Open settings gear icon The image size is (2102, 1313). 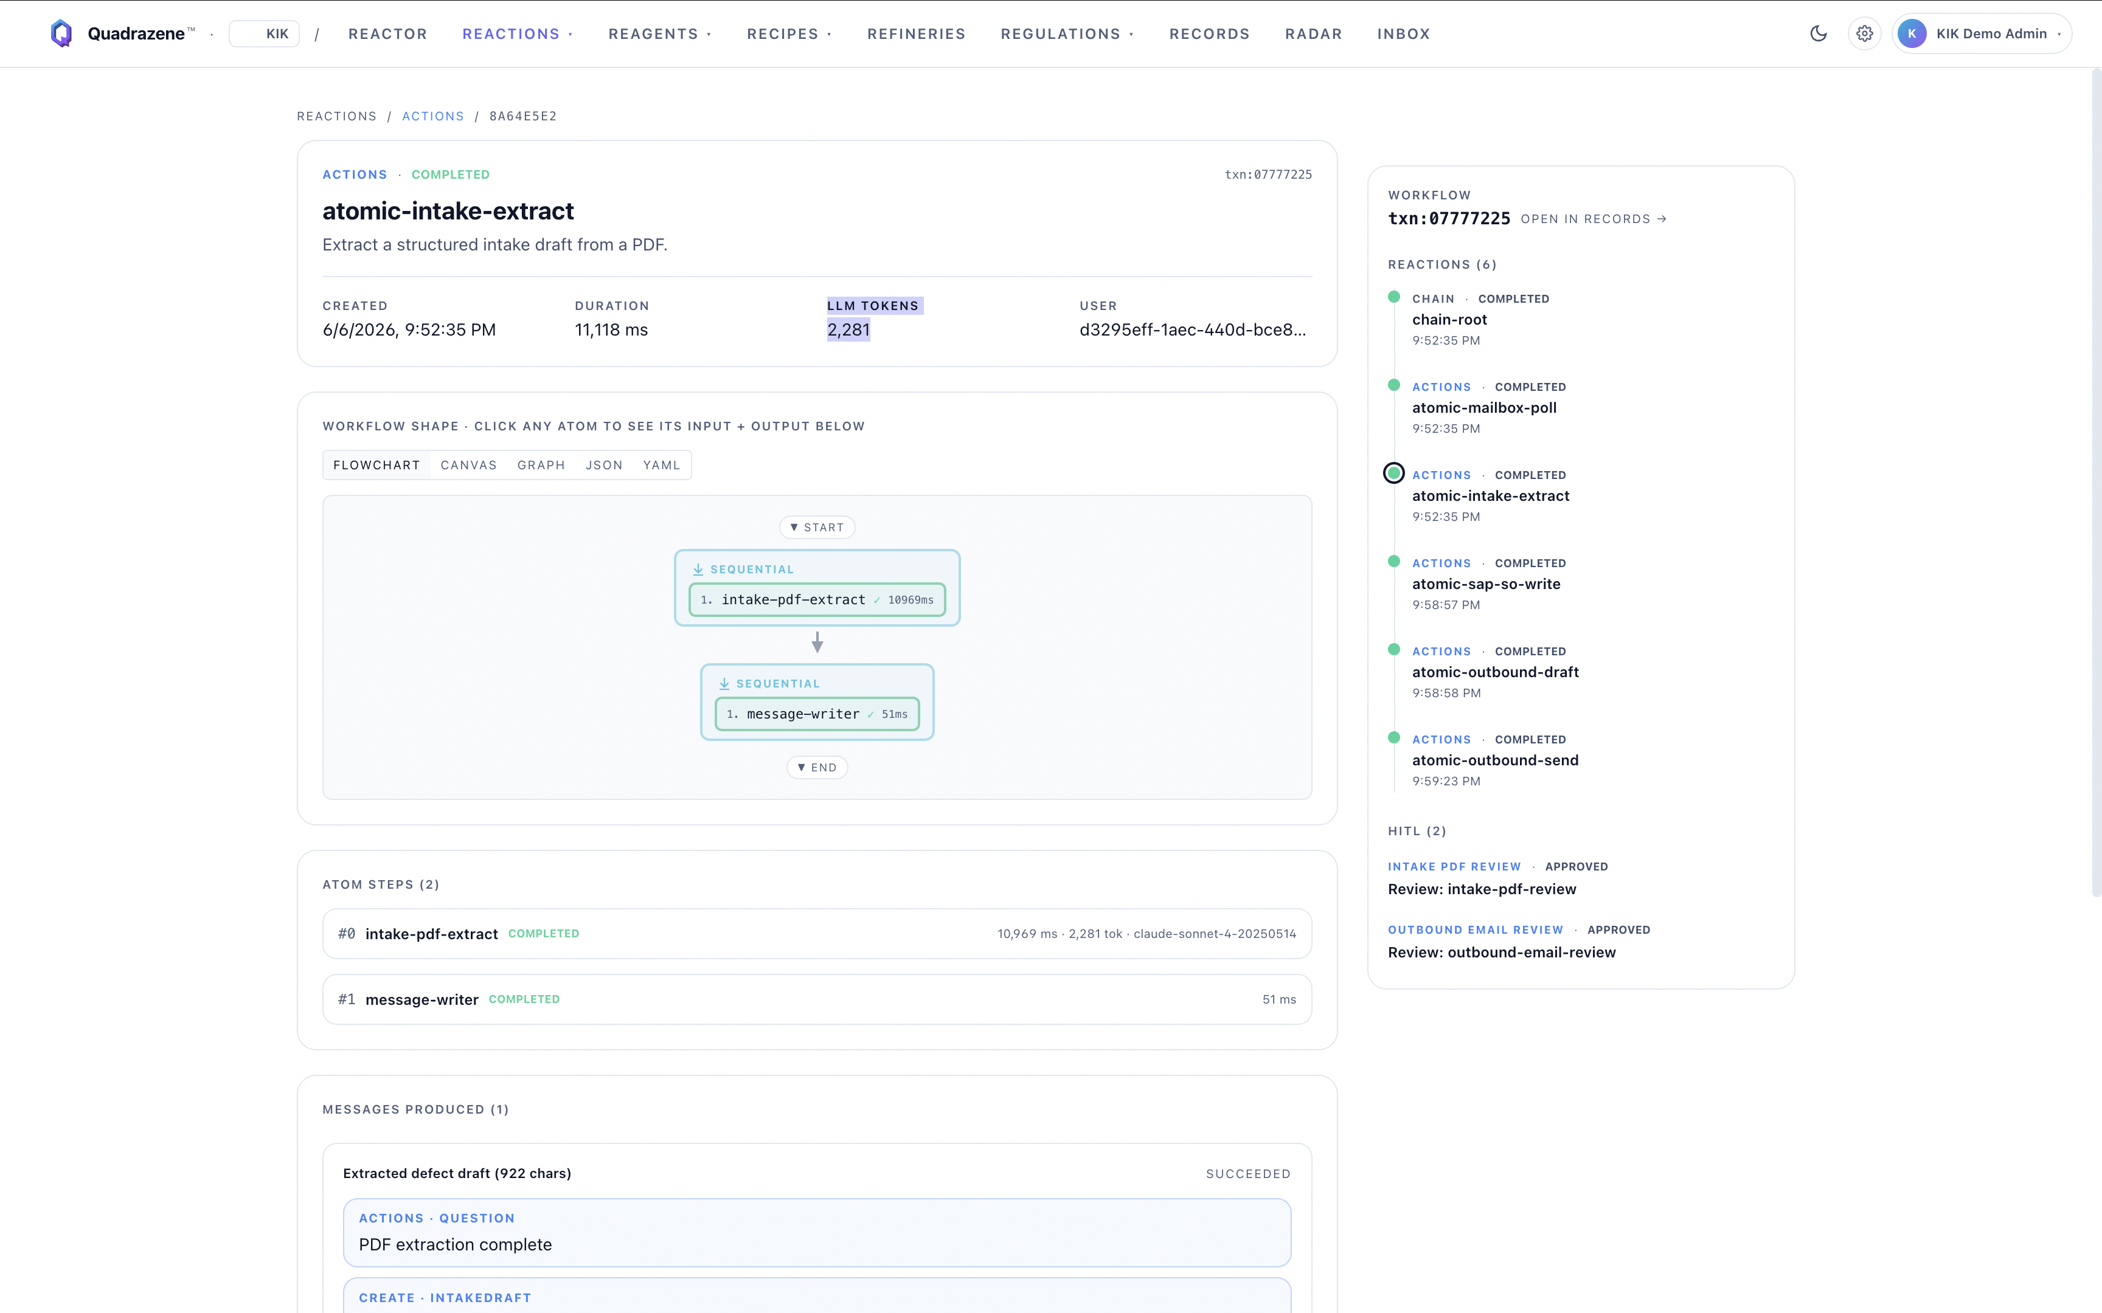click(1864, 34)
